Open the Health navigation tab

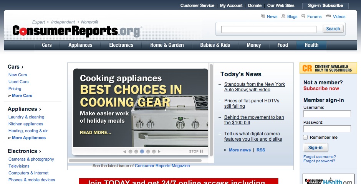click(311, 45)
